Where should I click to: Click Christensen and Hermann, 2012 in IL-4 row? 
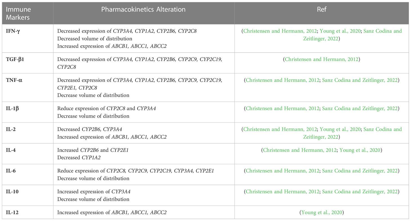tap(300, 150)
